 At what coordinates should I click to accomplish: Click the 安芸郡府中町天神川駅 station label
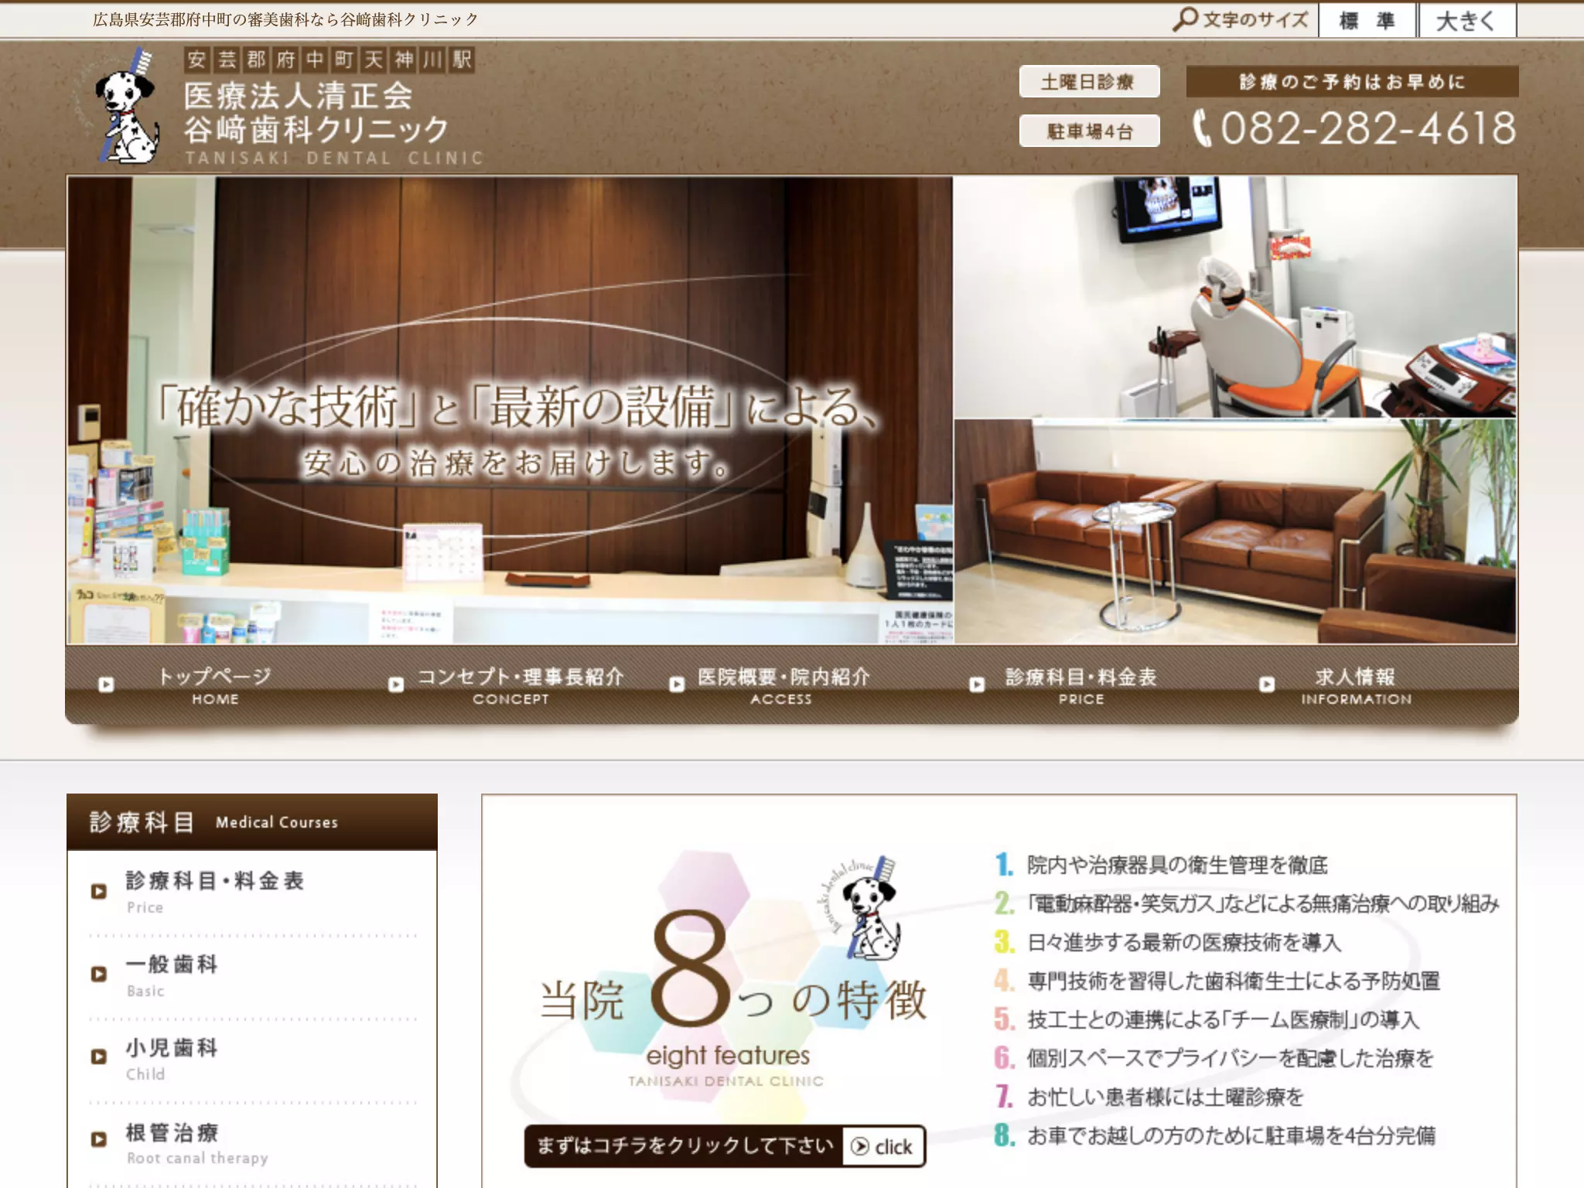coord(329,60)
